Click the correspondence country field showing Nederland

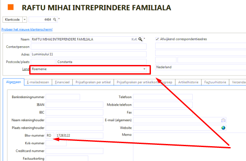coord(201,67)
